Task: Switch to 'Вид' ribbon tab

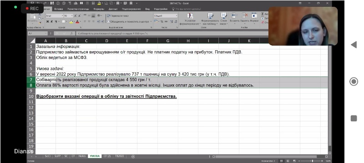Action: pos(147,9)
